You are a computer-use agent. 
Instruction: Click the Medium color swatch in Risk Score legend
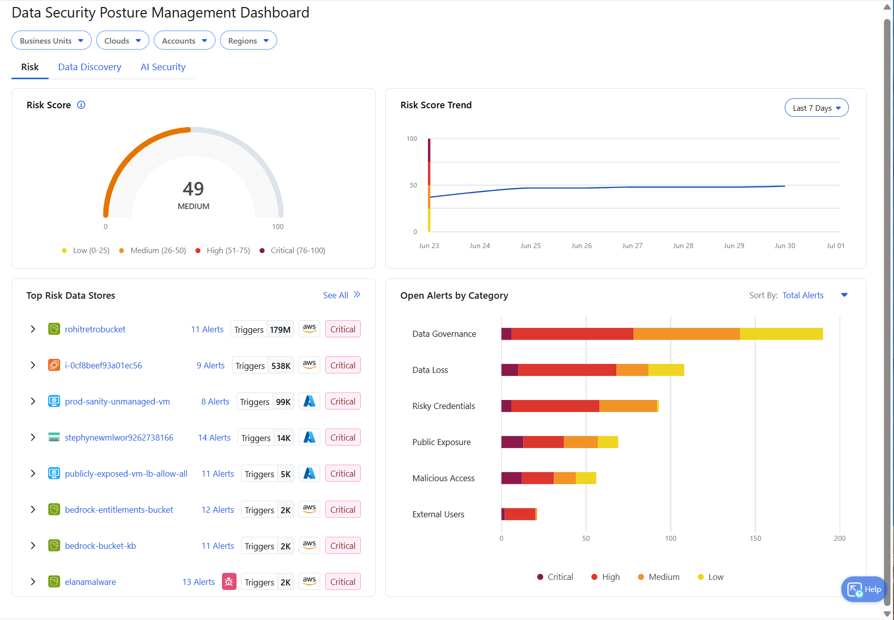coord(121,250)
